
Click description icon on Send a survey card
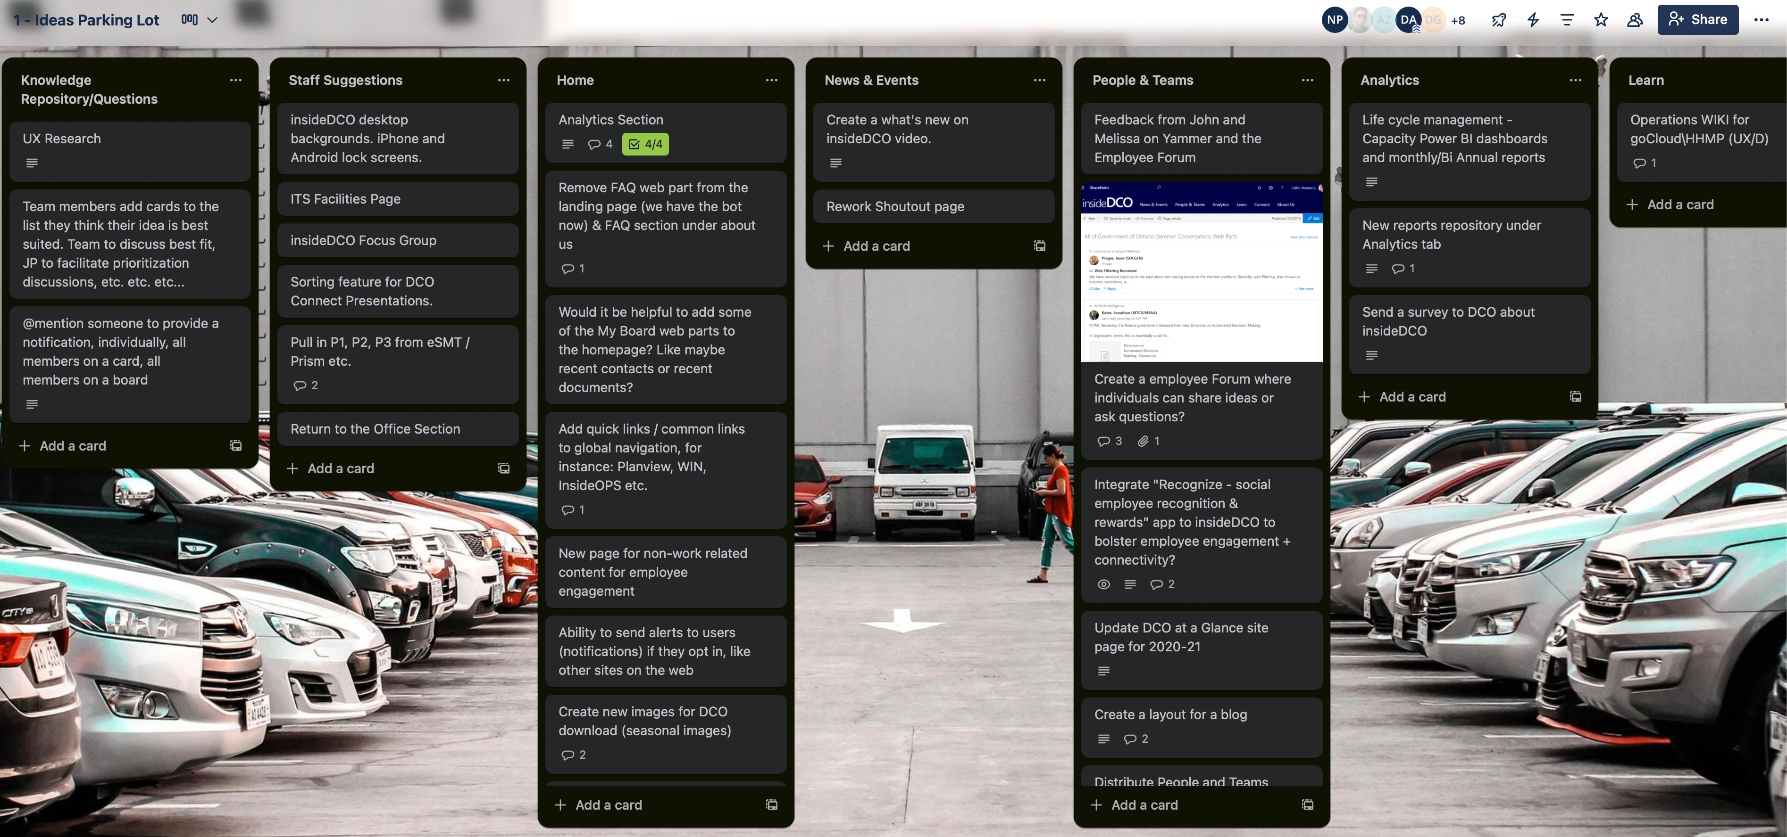point(1371,355)
